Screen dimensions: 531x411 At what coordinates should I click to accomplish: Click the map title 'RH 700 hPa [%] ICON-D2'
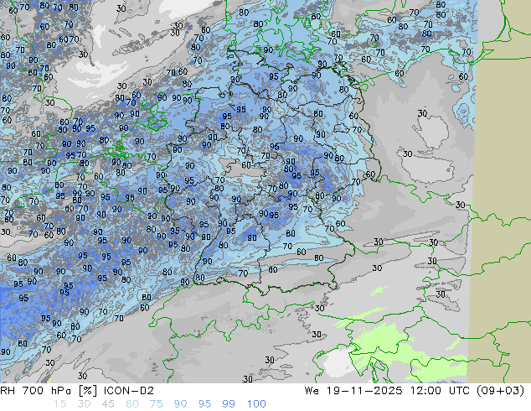point(77,391)
